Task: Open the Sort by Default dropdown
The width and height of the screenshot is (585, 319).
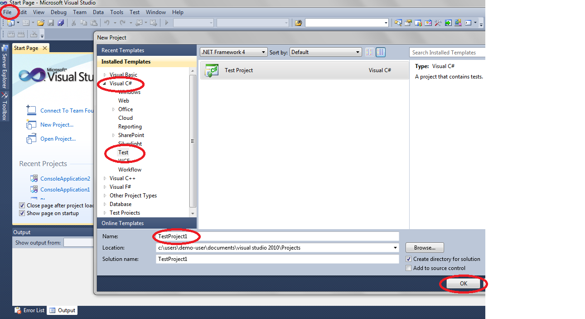Action: tap(326, 52)
